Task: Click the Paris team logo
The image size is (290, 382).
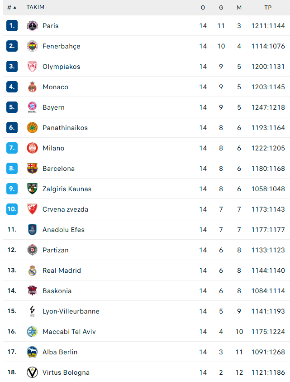Action: tap(32, 26)
